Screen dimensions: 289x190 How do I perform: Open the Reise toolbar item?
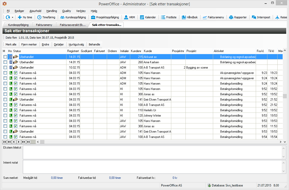point(281,17)
